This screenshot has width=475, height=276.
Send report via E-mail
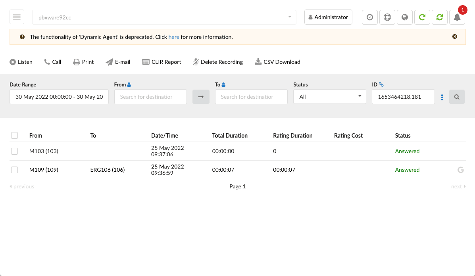tap(118, 62)
